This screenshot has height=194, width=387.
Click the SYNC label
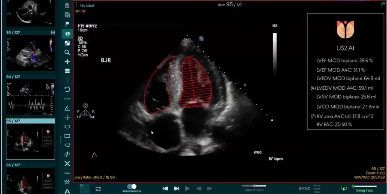coord(305,189)
